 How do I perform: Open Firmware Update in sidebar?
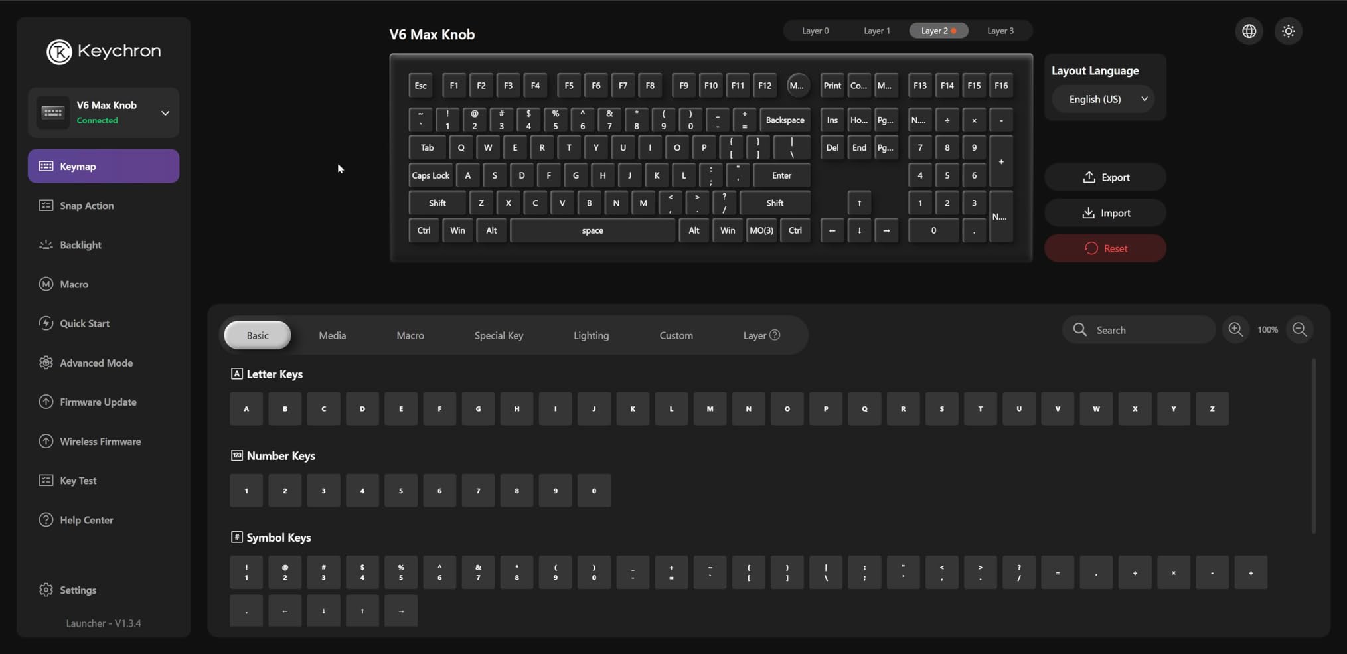(104, 402)
